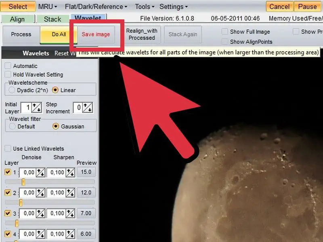The width and height of the screenshot is (323, 242).
Task: Enable the Automatic checkbox
Action: (8, 66)
